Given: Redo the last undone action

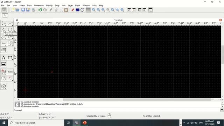Looking at the screenshot, I should point(45,10).
